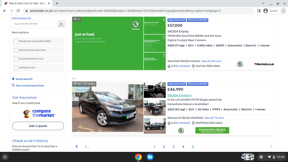Go to results page 3
Viewport: 288px width, 162px height.
tap(173, 147)
